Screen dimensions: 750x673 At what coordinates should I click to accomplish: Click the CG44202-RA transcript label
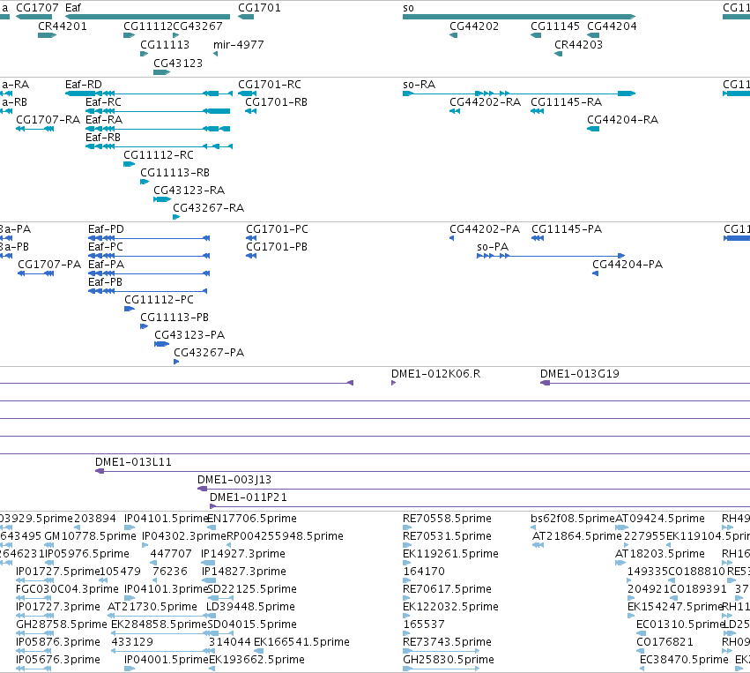485,102
